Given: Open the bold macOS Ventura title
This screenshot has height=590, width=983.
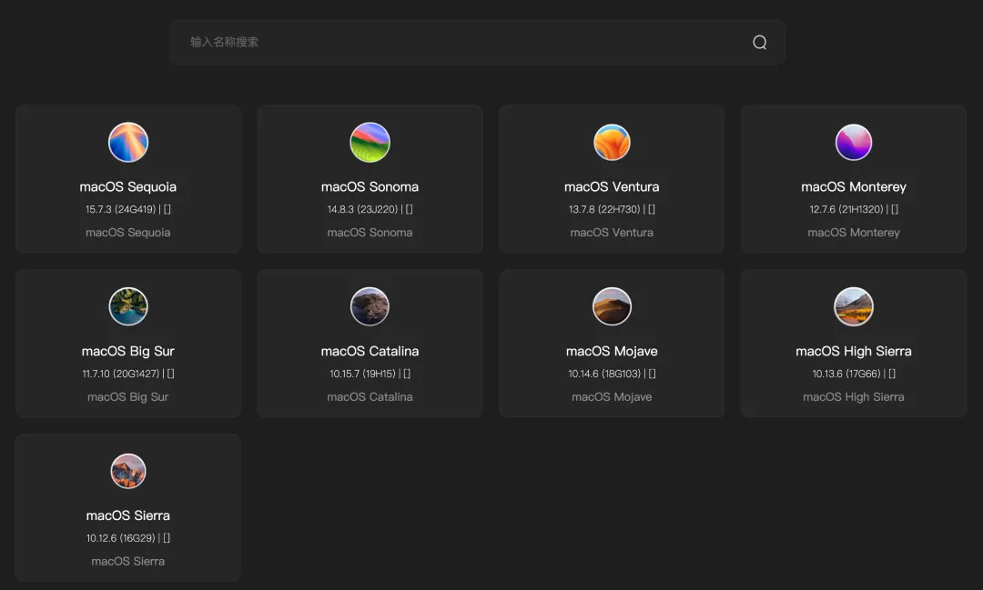Looking at the screenshot, I should 612,186.
